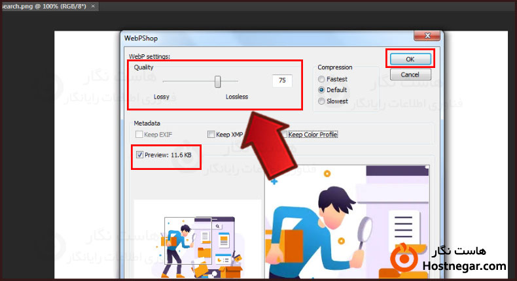Screen dimensions: 517x281
Task: Toggle the Keep EXIF checkbox
Action: pyautogui.click(x=139, y=135)
